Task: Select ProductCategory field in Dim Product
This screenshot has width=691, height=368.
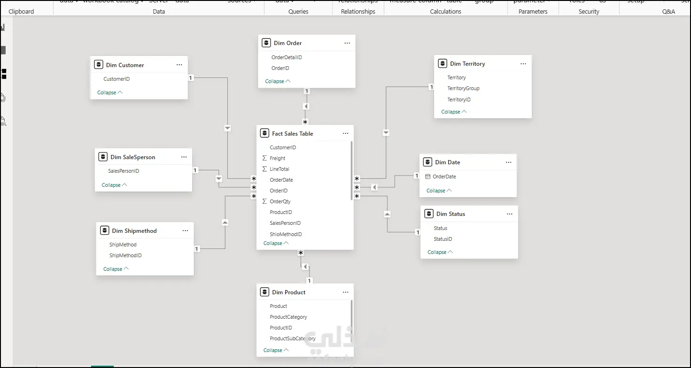Action: point(288,317)
